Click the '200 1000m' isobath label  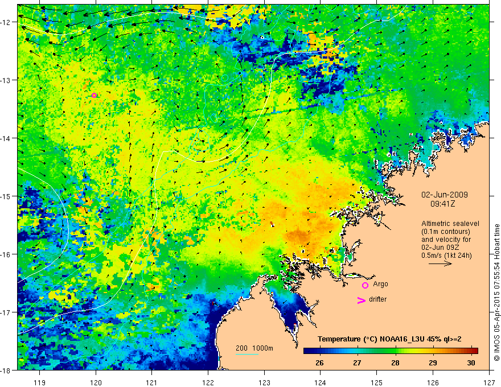(x=254, y=348)
